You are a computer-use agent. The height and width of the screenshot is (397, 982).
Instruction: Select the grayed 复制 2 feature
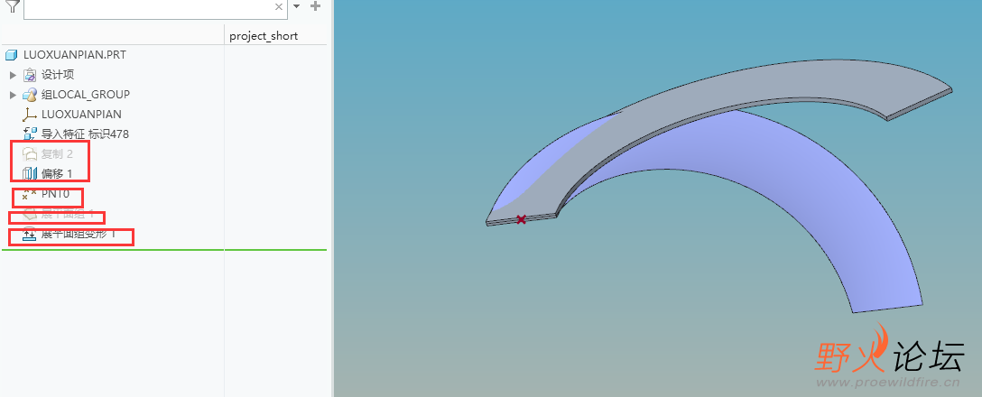tap(58, 154)
